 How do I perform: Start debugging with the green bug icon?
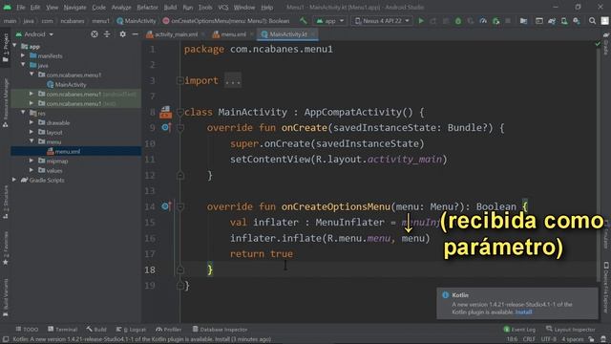pos(458,21)
